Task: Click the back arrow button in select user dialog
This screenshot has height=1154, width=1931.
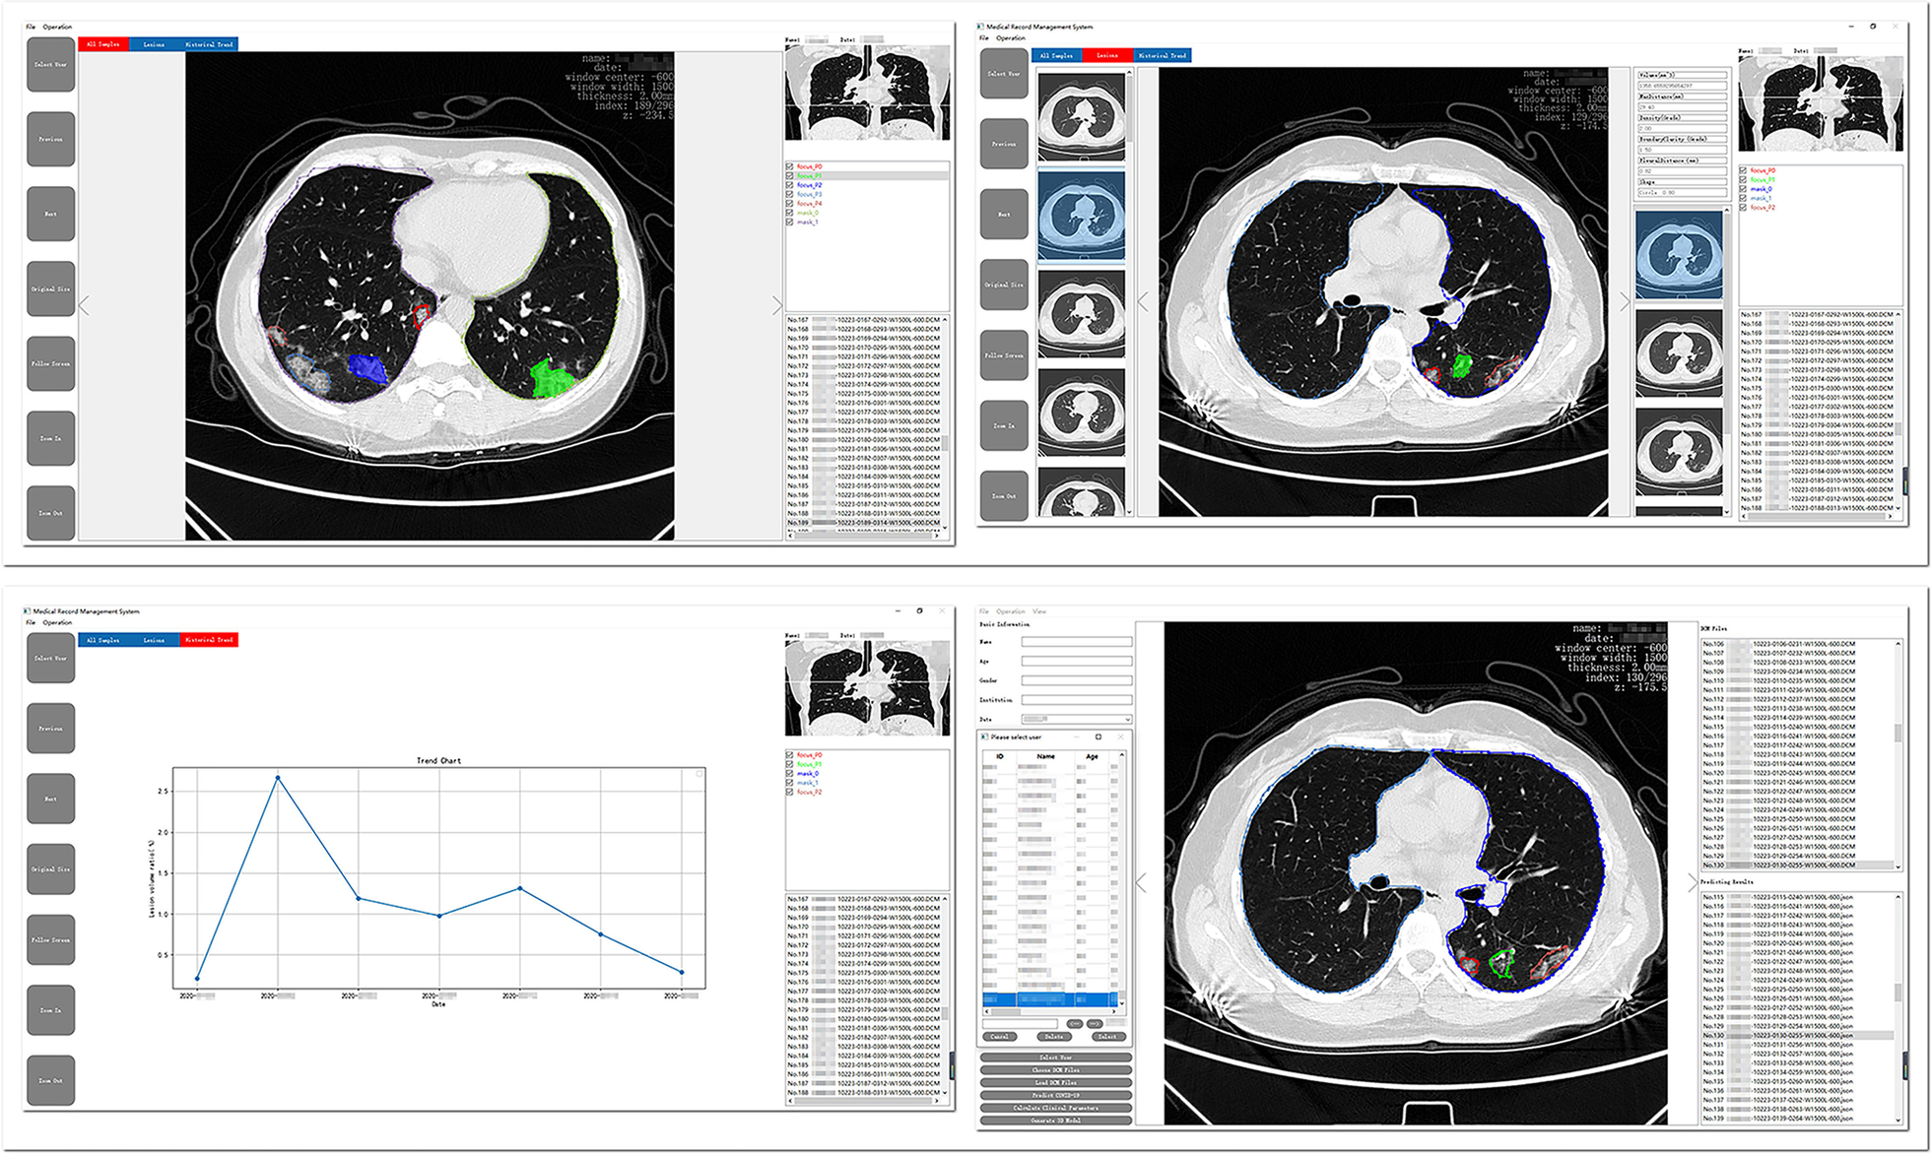Action: [x=1075, y=1024]
